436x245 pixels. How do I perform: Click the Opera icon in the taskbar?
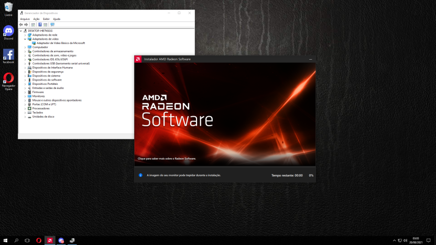click(x=39, y=241)
